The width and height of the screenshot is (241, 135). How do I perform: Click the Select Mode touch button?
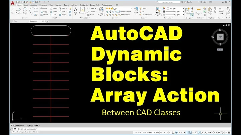tap(228, 11)
